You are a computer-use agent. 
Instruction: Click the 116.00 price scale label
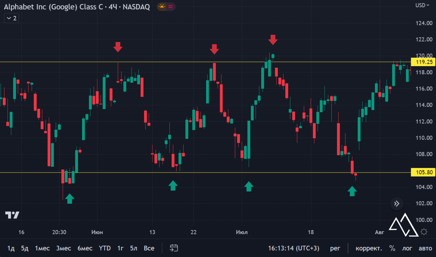point(424,89)
